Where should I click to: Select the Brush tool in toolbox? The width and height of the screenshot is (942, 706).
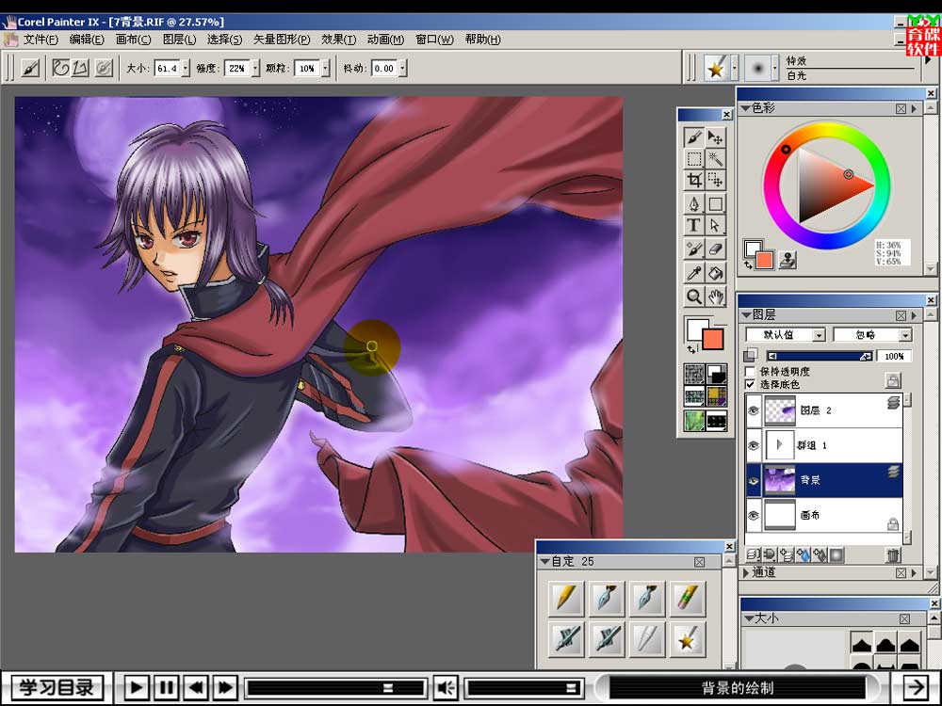click(694, 136)
